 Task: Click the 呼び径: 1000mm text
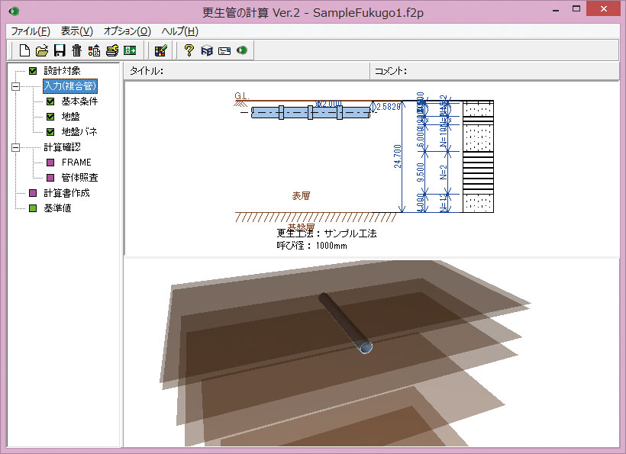coord(311,246)
